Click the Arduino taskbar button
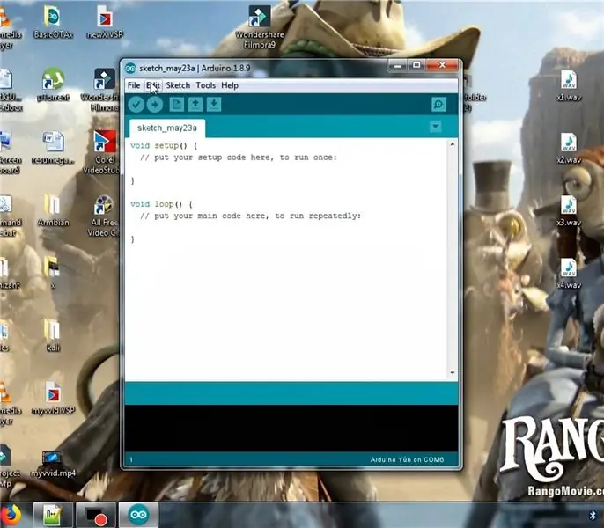This screenshot has height=528, width=604. 138,515
